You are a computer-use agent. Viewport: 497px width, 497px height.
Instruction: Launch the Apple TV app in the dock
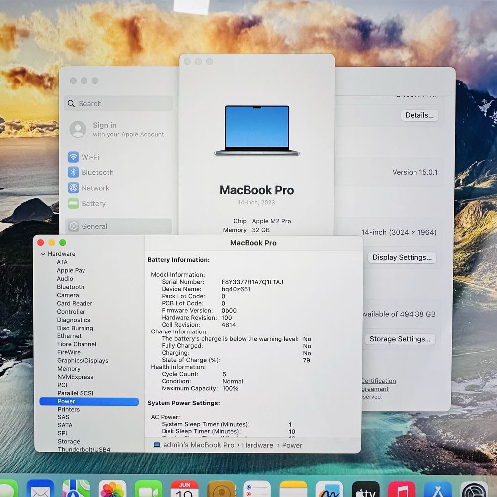pos(366,489)
